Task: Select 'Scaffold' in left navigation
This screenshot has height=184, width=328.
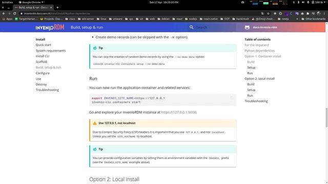Action: coord(42,62)
